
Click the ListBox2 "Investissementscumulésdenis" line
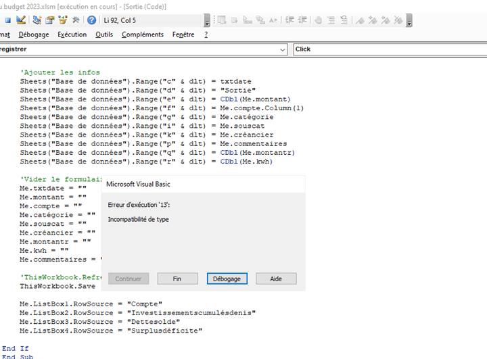click(137, 313)
